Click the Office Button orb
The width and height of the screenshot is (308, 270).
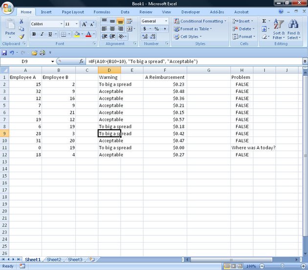[x=7, y=8]
